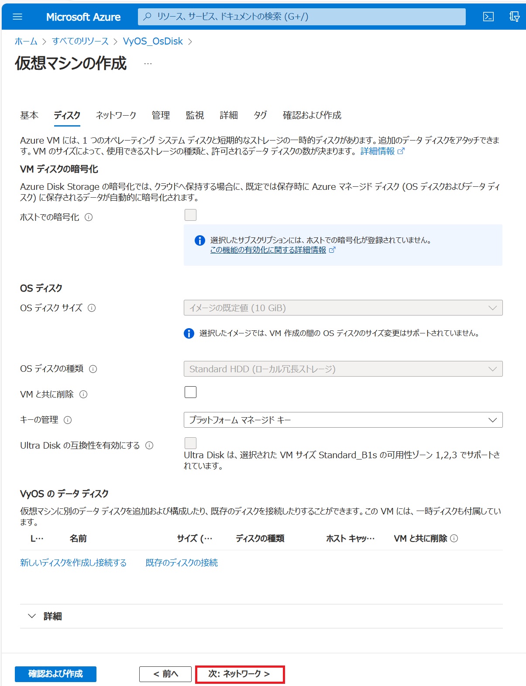Open この機能の有効化に関する詳細情報 link
Image resolution: width=526 pixels, height=686 pixels.
(x=268, y=250)
